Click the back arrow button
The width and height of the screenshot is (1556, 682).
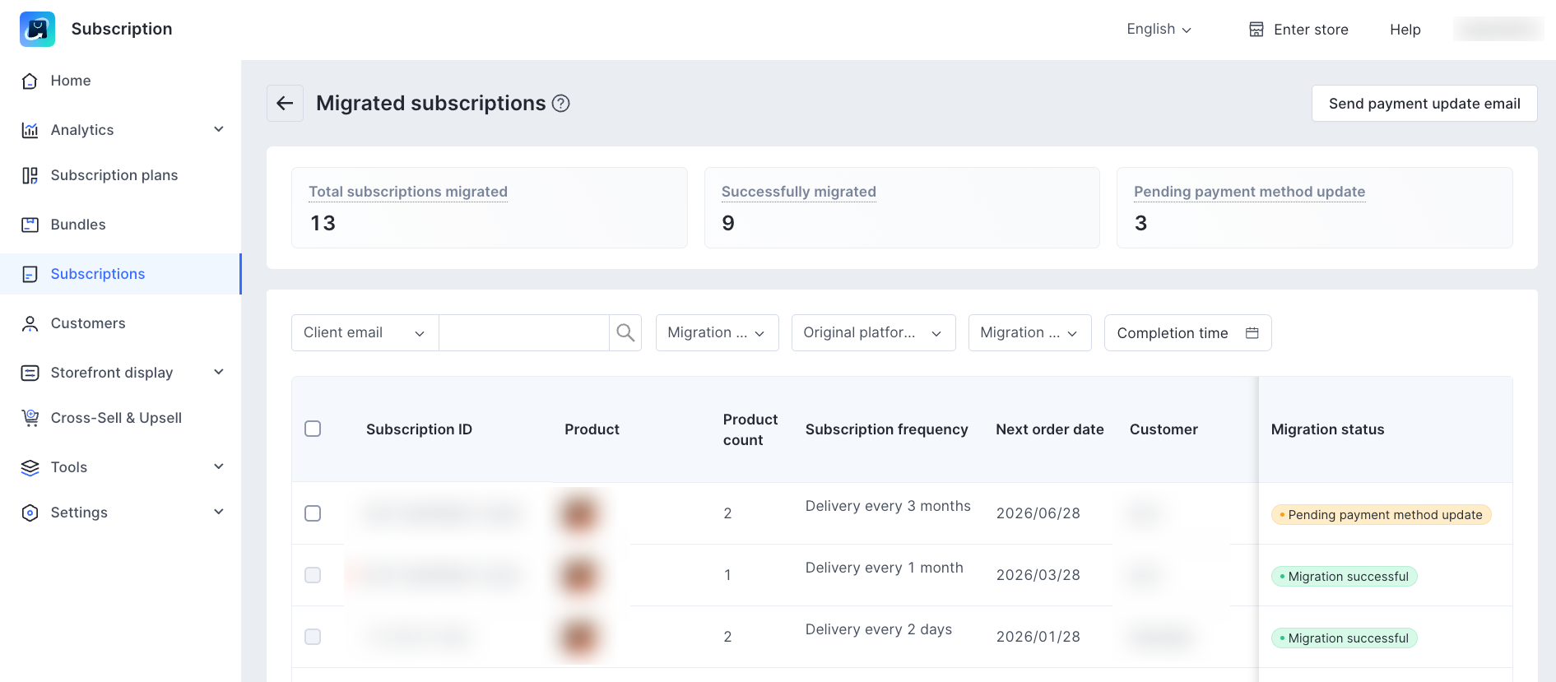click(x=285, y=103)
